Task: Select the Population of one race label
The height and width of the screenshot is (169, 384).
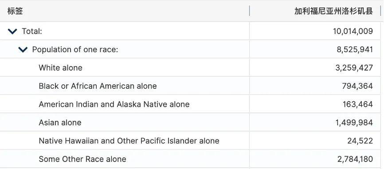Action: [75, 49]
